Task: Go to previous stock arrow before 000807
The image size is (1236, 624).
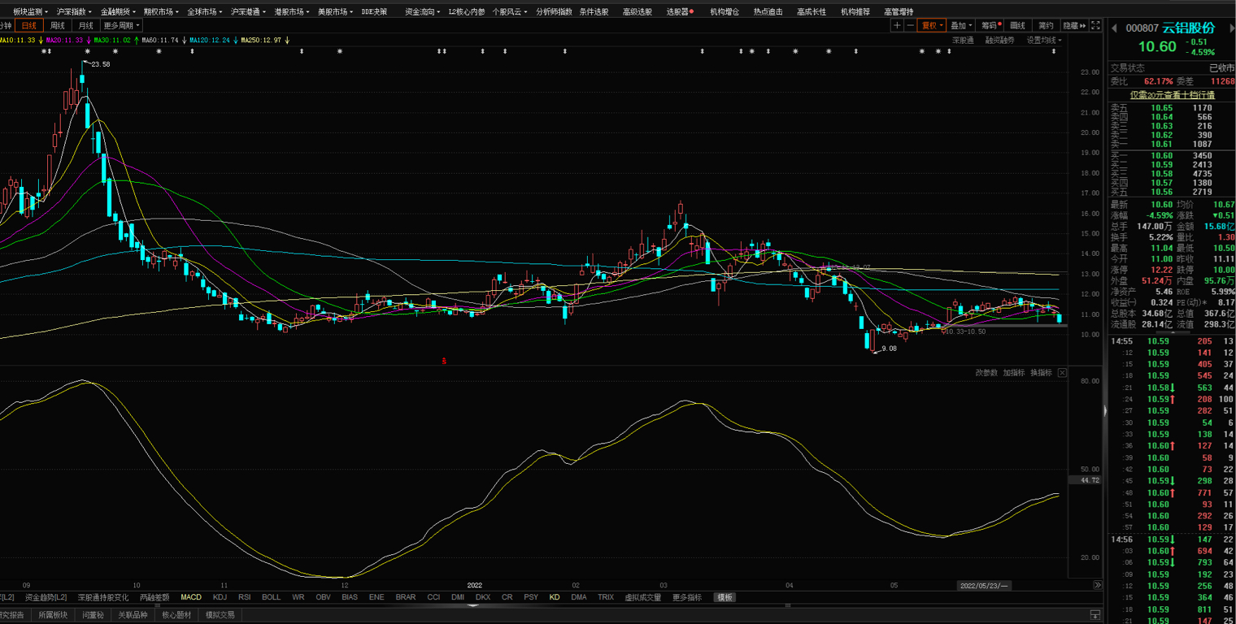Action: click(x=1114, y=28)
